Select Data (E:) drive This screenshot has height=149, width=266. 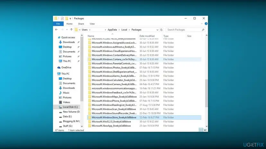coord(67,116)
